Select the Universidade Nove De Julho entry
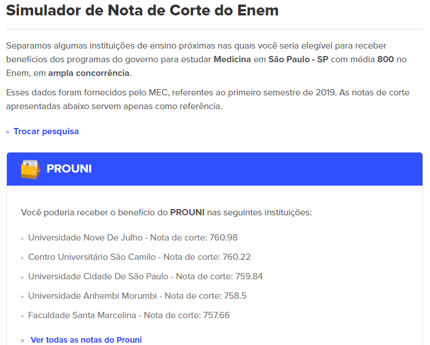The width and height of the screenshot is (430, 345). click(132, 238)
